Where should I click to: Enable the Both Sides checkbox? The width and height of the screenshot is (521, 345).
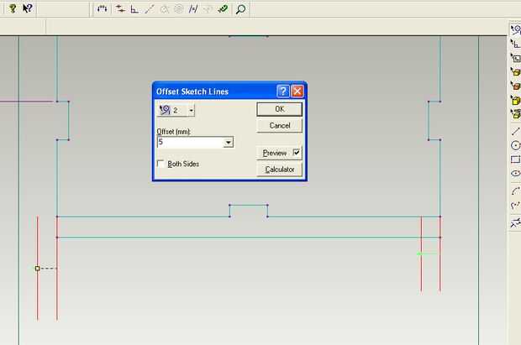(161, 164)
